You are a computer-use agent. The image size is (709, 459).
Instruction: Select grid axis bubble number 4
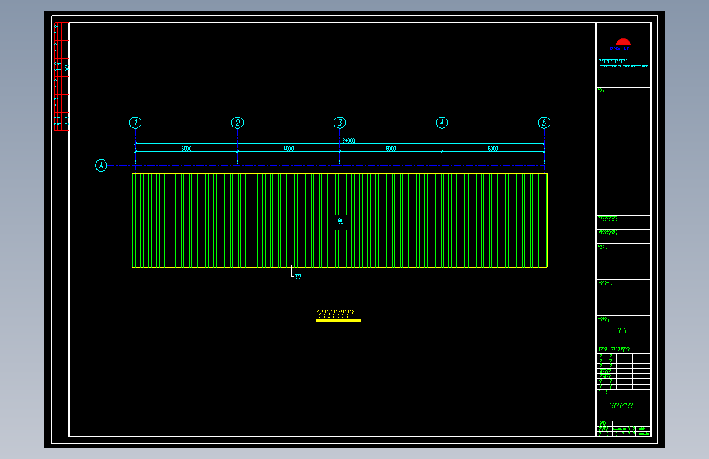coord(442,123)
